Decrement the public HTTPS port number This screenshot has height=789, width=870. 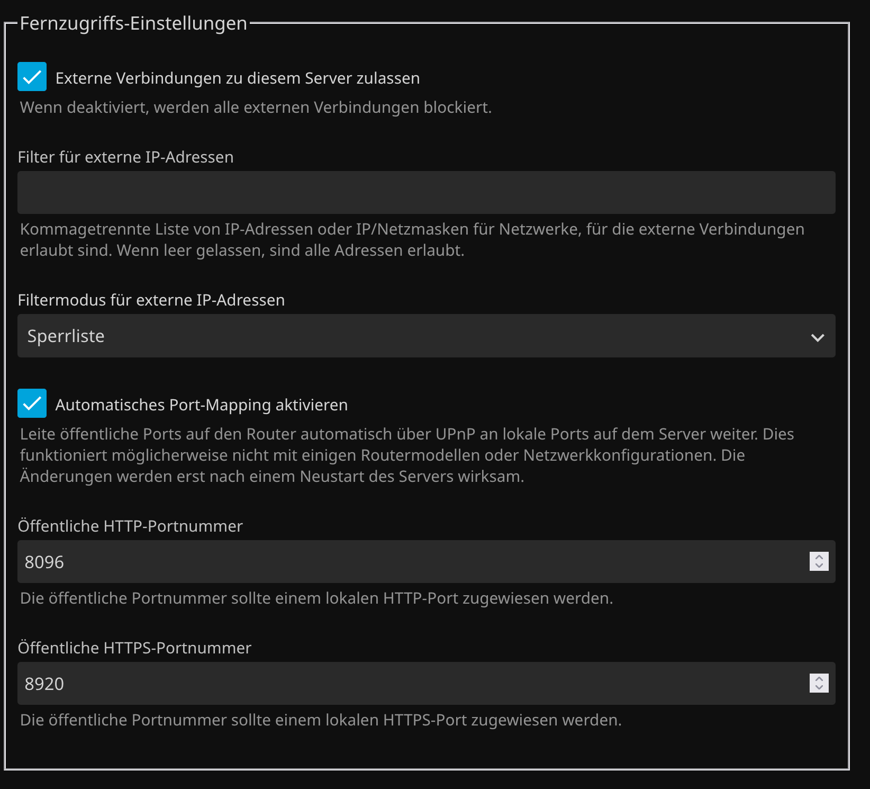coord(819,688)
